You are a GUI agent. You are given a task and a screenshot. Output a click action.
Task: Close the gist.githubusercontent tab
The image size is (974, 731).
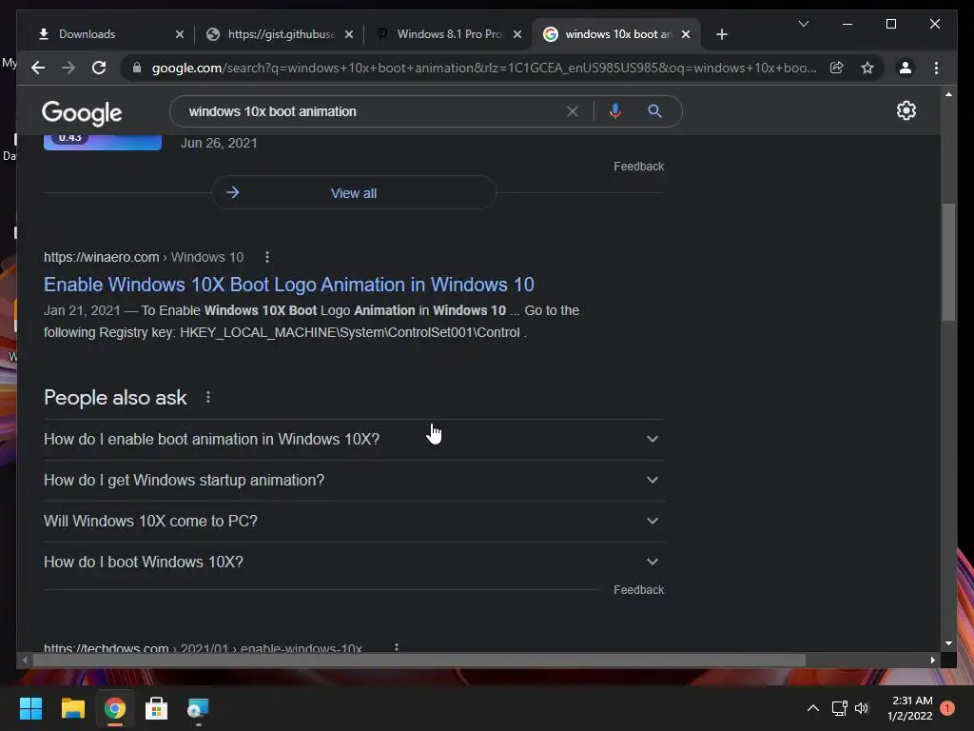[x=349, y=34]
